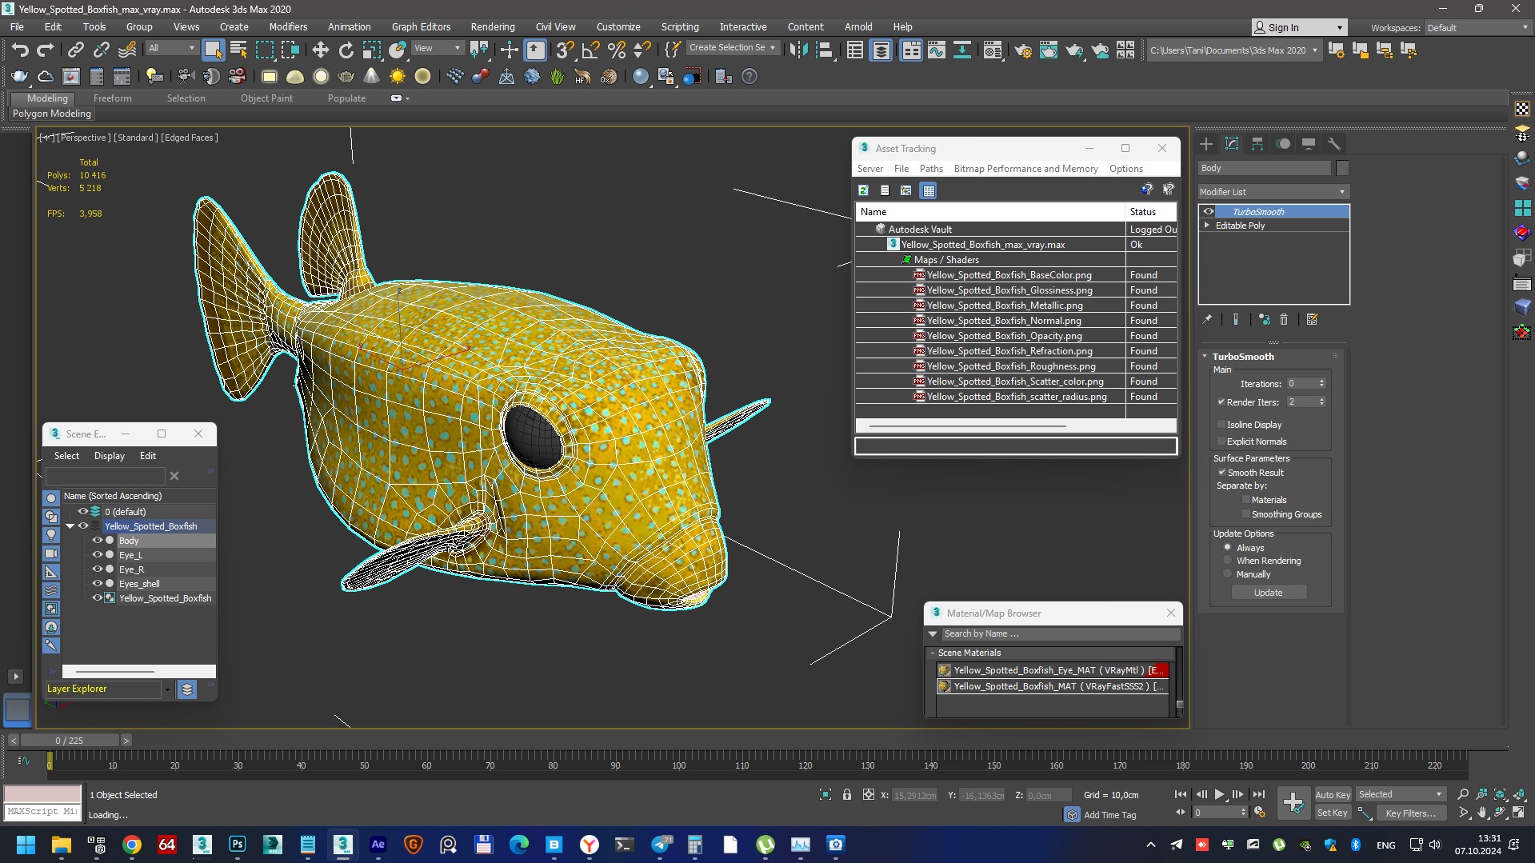The height and width of the screenshot is (863, 1535).
Task: Toggle Render Iters checkbox
Action: pos(1221,402)
